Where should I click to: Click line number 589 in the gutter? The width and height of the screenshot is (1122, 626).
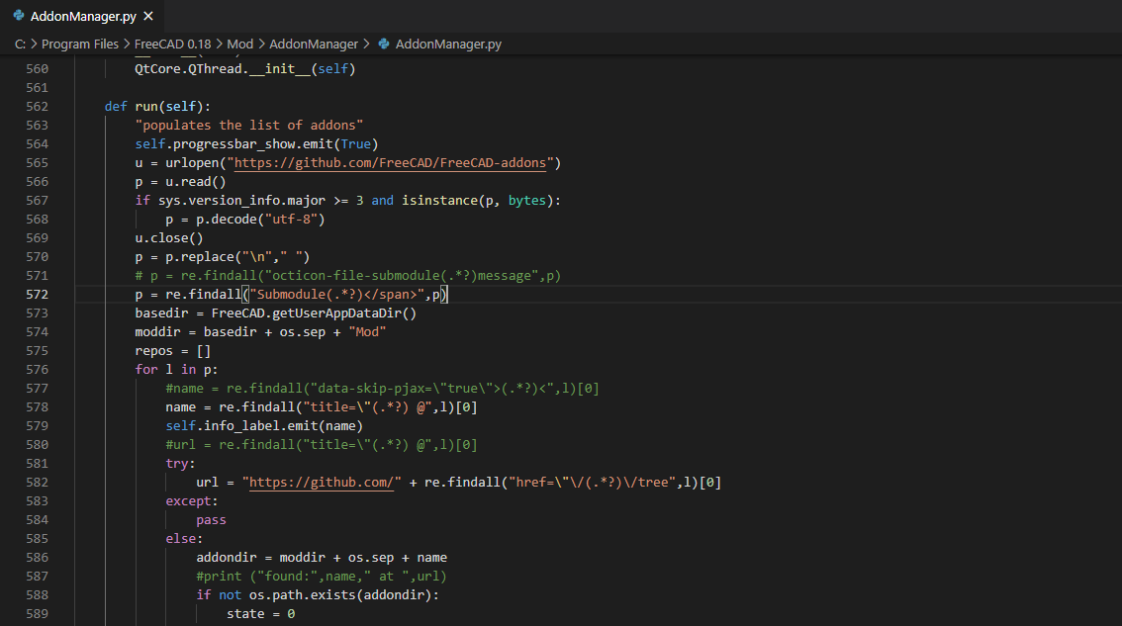(38, 614)
